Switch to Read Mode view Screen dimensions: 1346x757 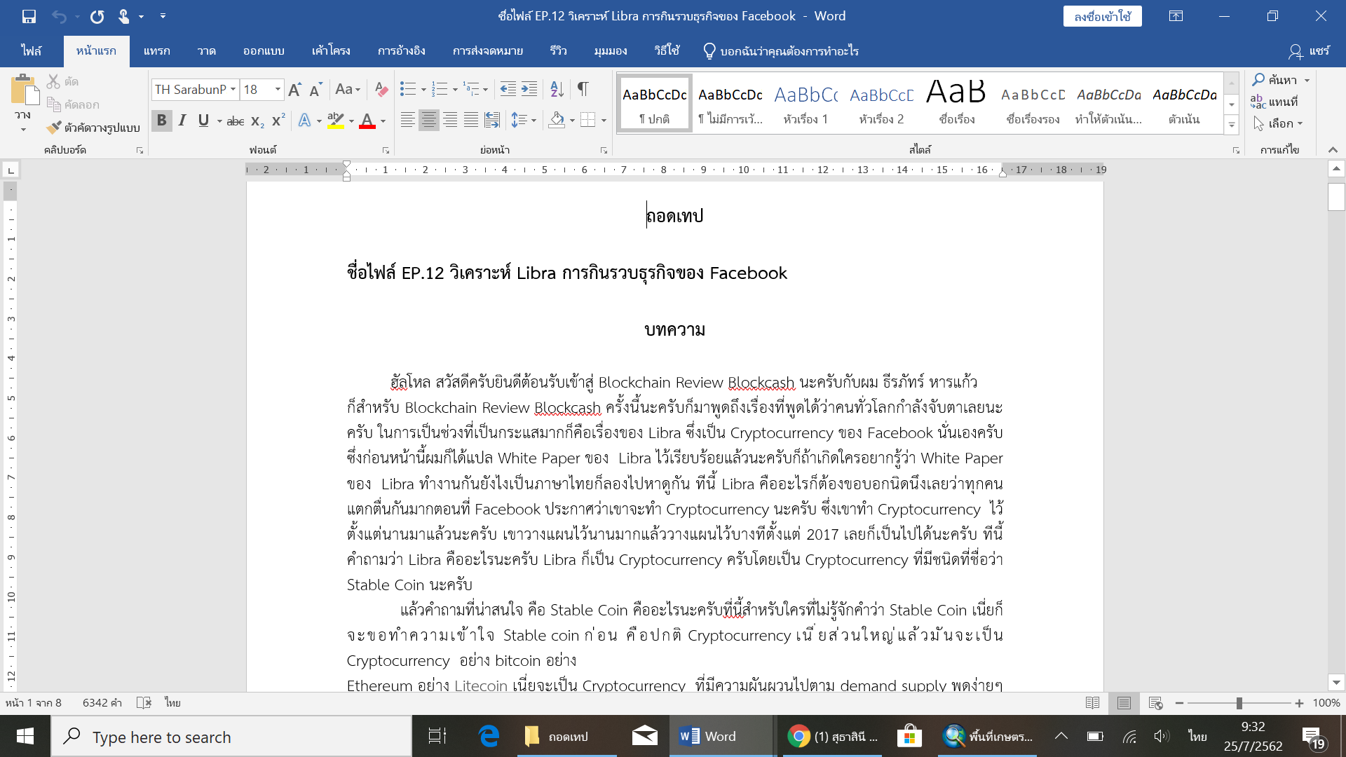point(1092,703)
